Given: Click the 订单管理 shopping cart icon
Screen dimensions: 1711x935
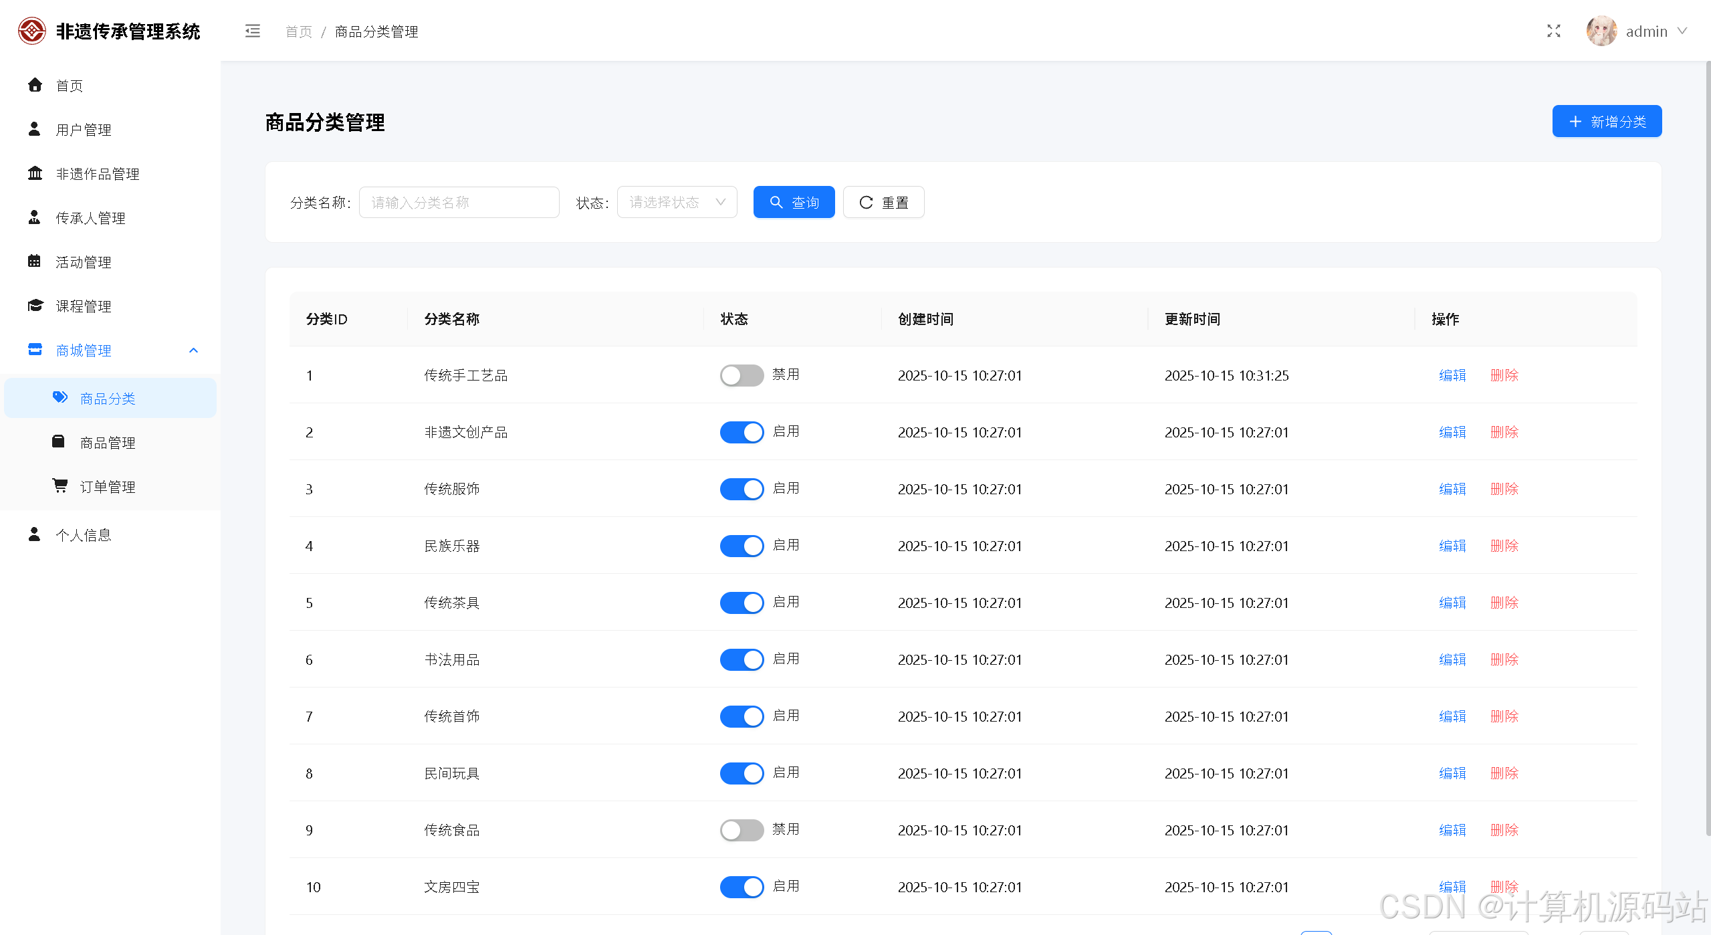Looking at the screenshot, I should pos(60,486).
